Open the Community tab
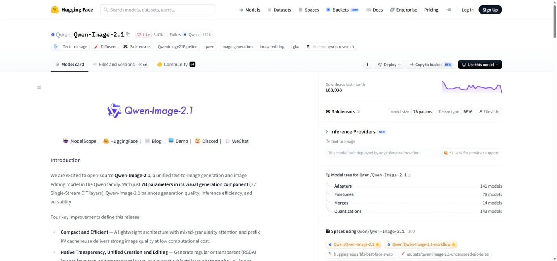 pos(176,64)
